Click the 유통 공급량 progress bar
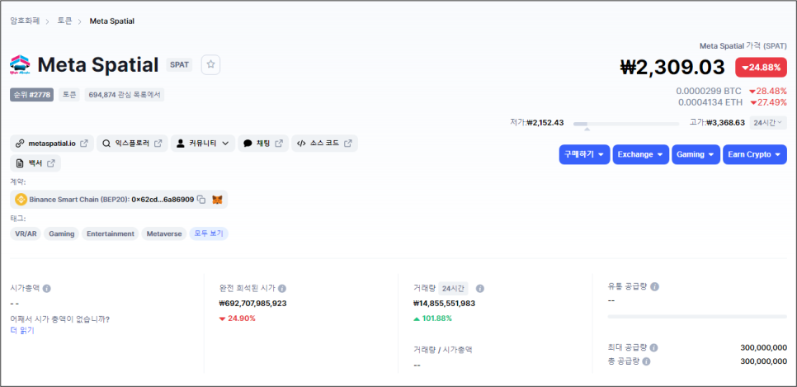797x387 pixels. point(697,316)
